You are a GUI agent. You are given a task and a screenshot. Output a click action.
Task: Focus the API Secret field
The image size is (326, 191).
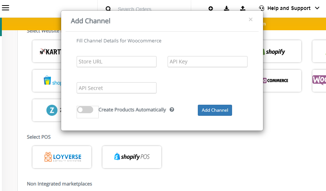tap(116, 88)
